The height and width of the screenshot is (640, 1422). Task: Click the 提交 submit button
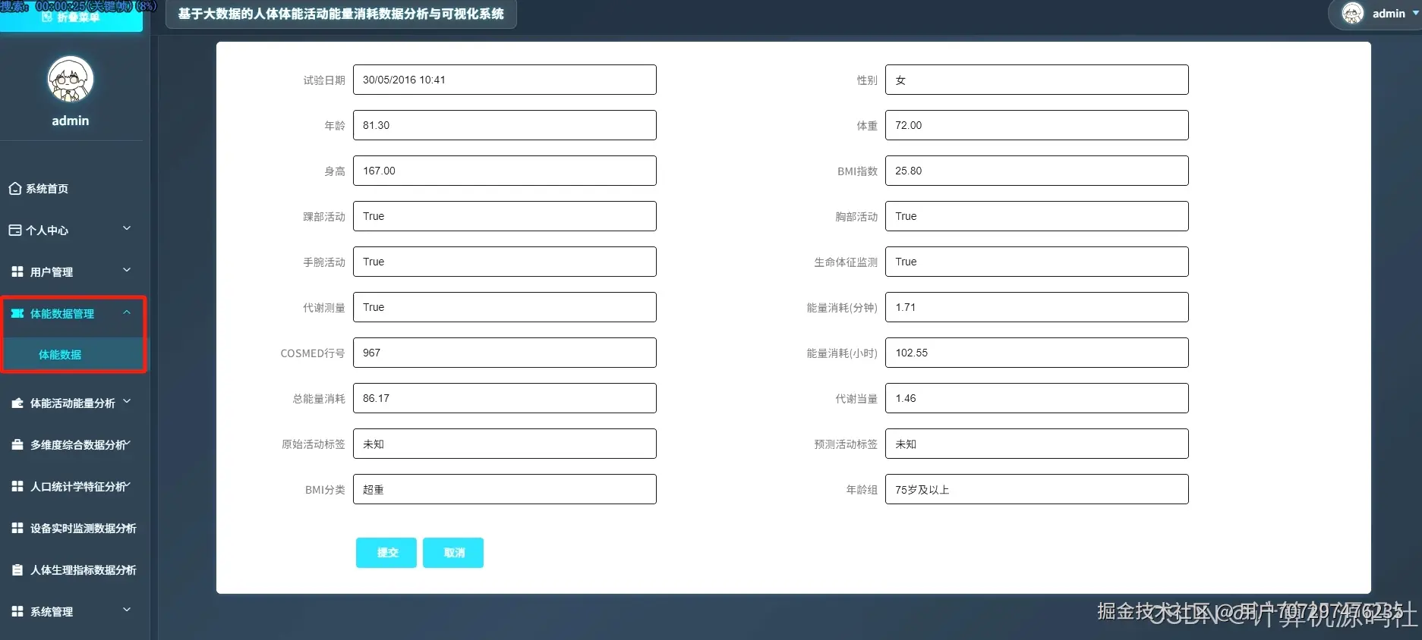386,553
